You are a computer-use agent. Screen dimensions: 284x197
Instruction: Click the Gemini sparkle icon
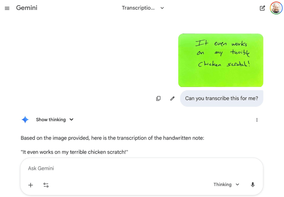pos(25,120)
